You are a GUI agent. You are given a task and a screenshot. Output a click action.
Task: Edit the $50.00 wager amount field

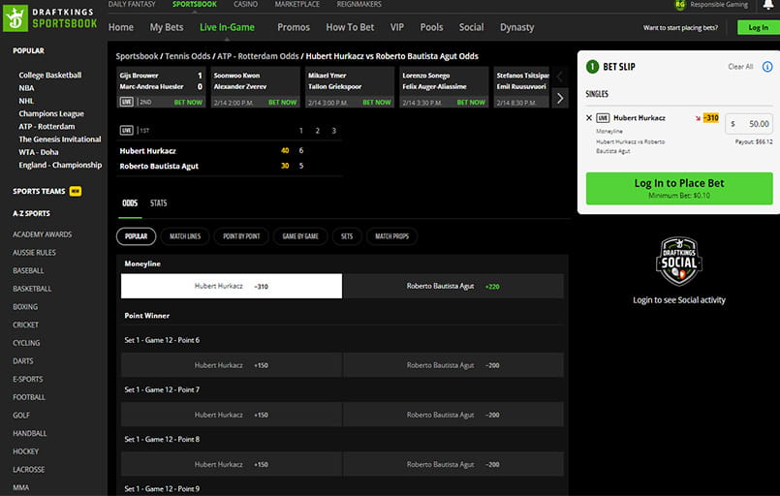click(x=749, y=124)
